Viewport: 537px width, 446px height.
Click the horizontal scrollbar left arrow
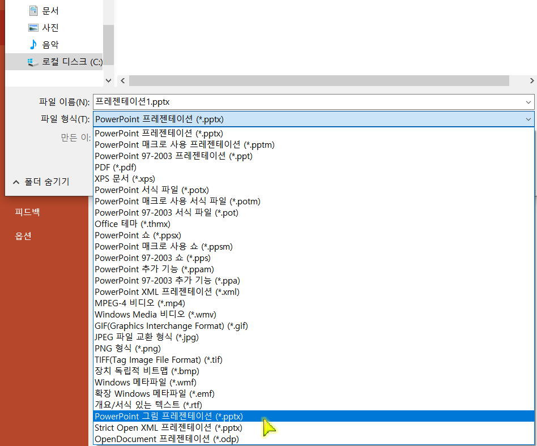(123, 81)
